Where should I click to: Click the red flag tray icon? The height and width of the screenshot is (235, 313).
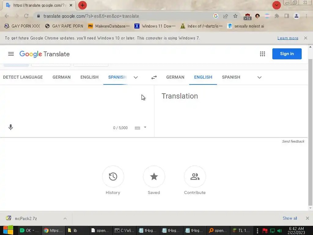point(265,231)
